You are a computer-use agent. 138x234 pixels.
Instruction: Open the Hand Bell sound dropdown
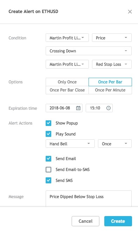[x=70, y=144]
